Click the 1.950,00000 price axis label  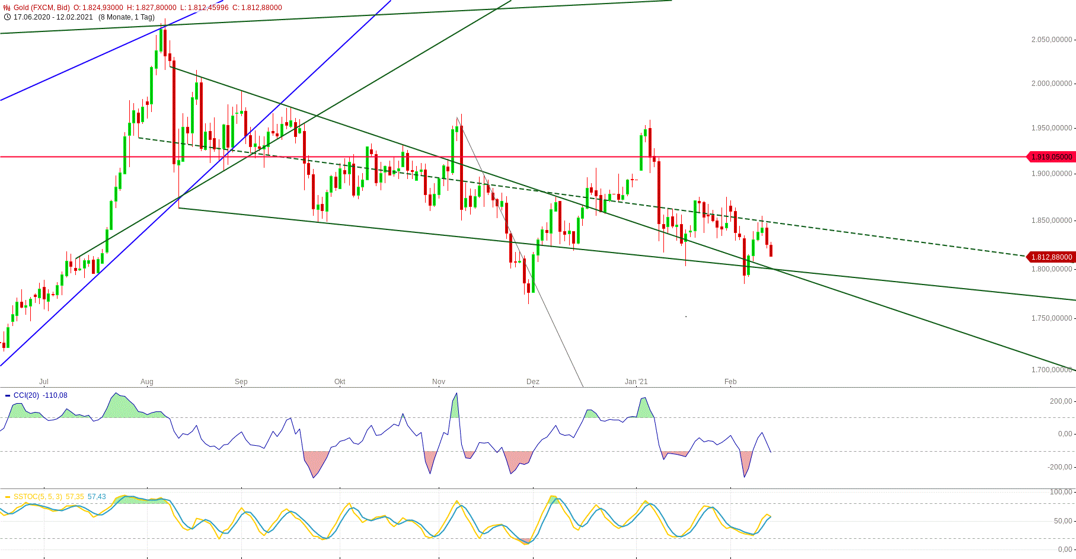click(x=1052, y=128)
